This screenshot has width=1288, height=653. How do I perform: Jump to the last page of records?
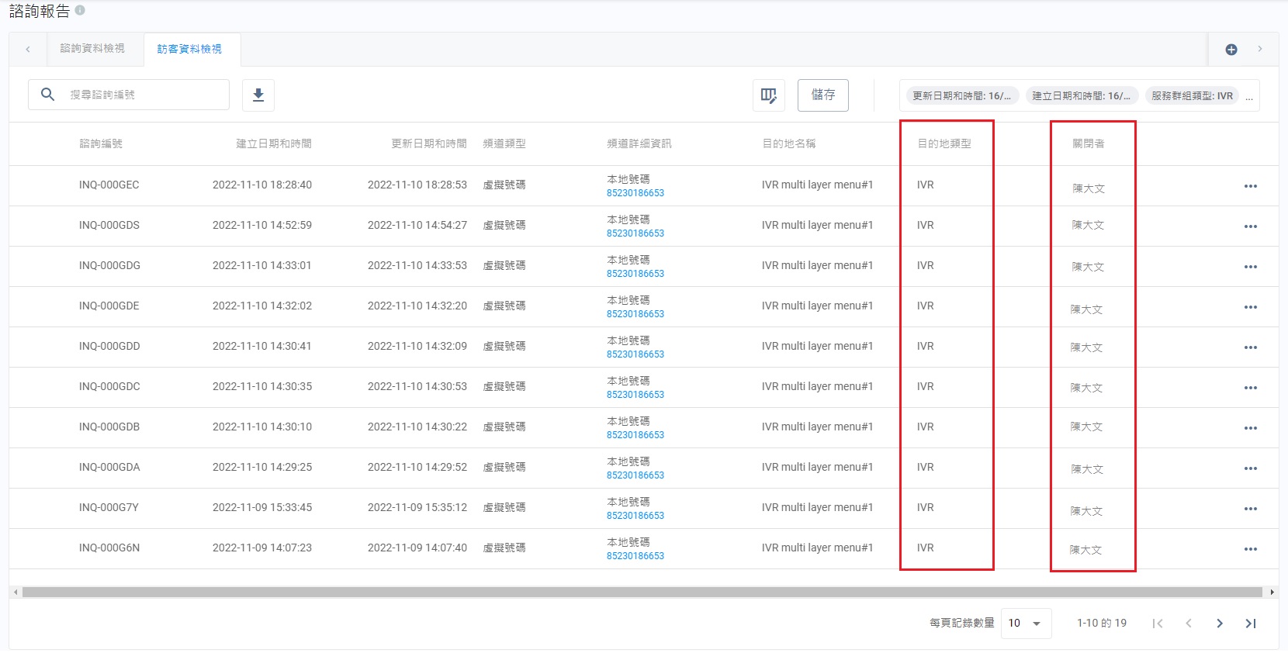coord(1250,624)
